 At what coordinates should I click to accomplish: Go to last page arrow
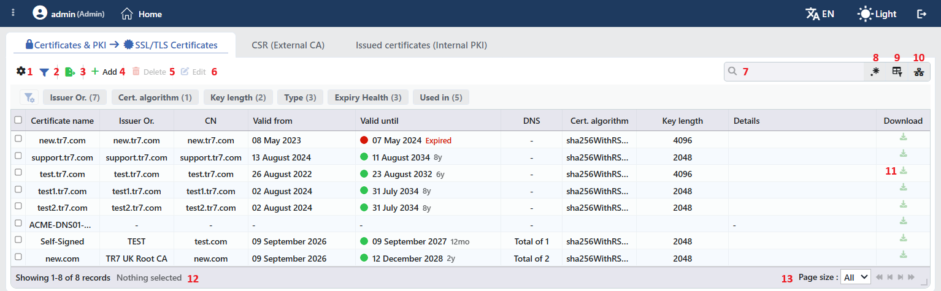point(911,278)
